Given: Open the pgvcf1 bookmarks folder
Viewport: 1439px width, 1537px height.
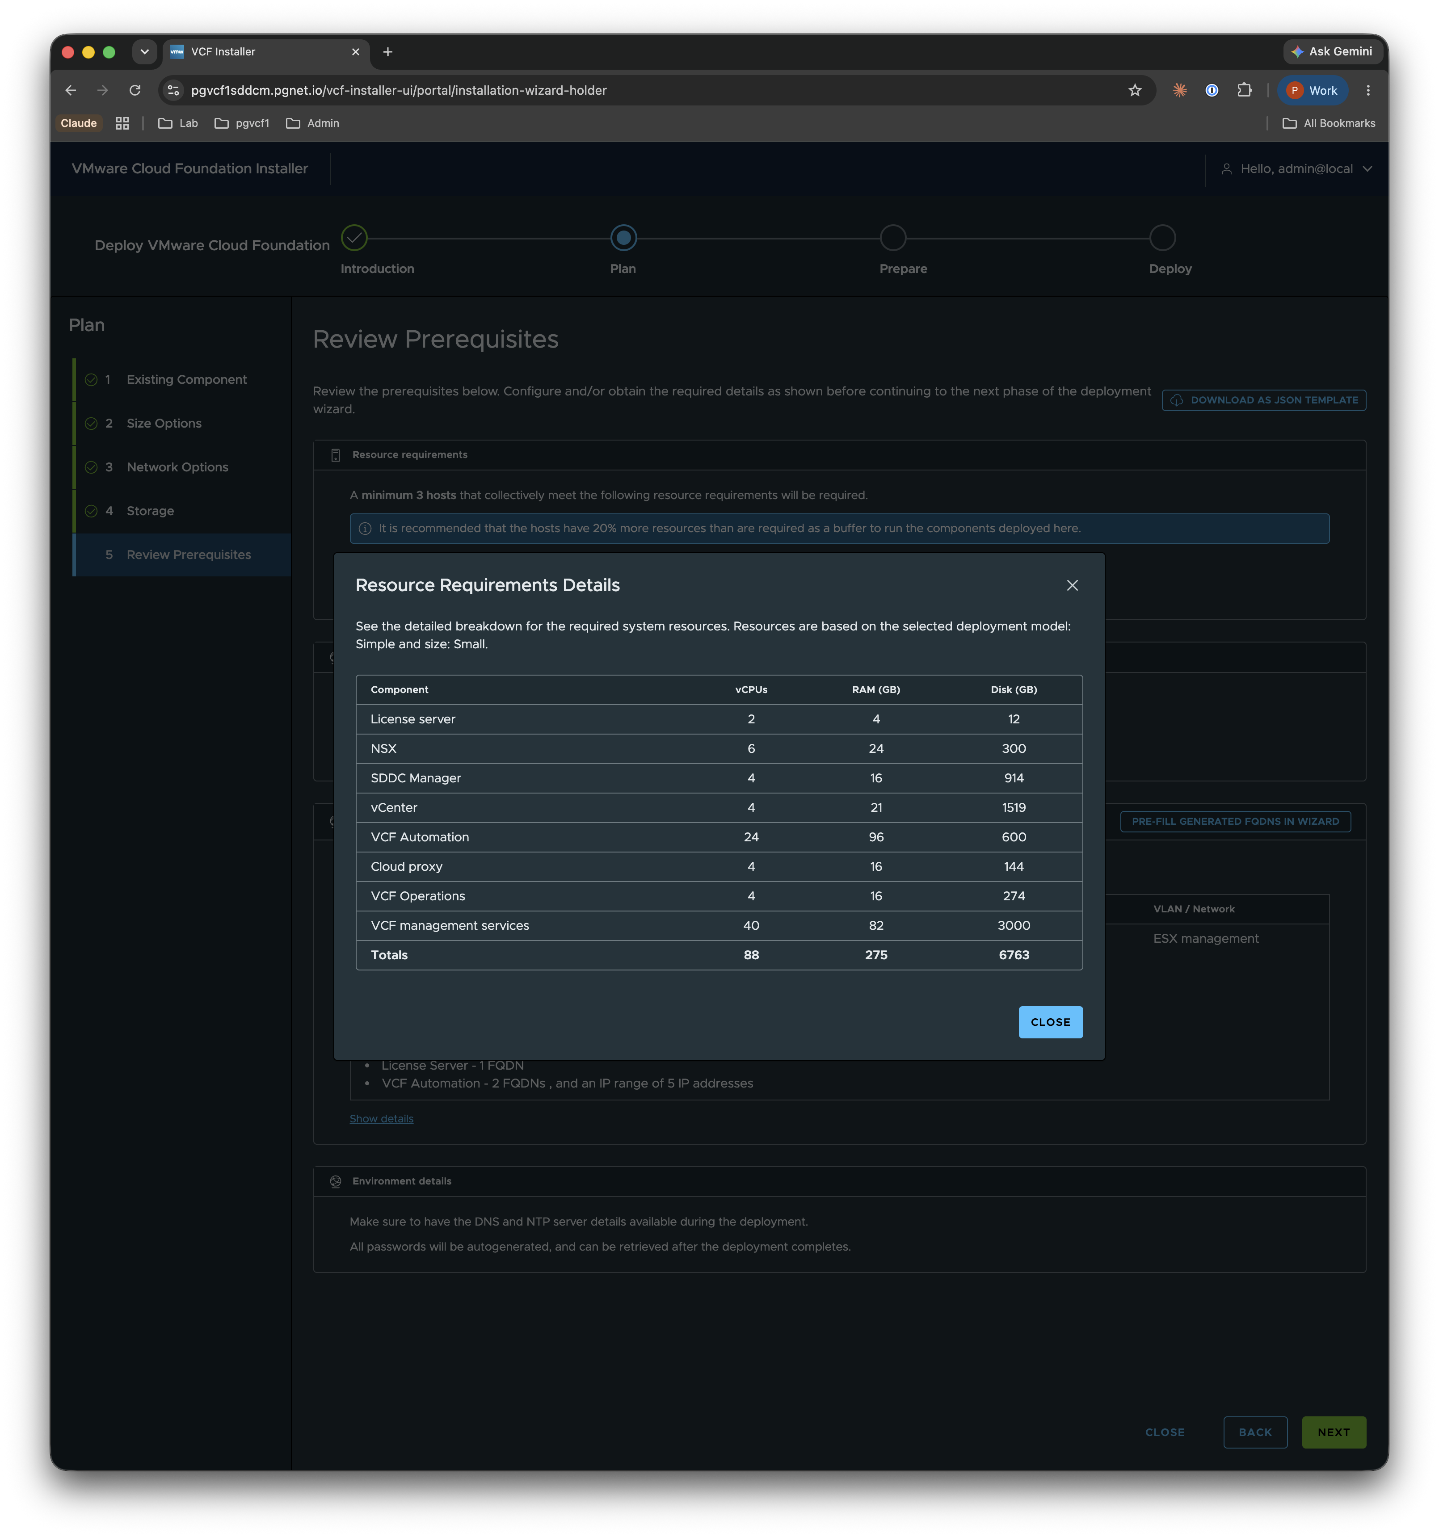Looking at the screenshot, I should point(242,123).
